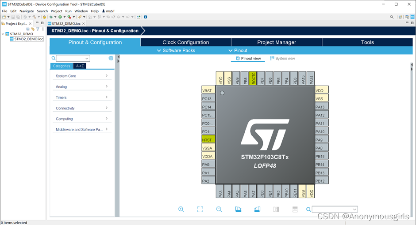Expand the Computing category
Viewport: 416px width, 225px height.
82,119
